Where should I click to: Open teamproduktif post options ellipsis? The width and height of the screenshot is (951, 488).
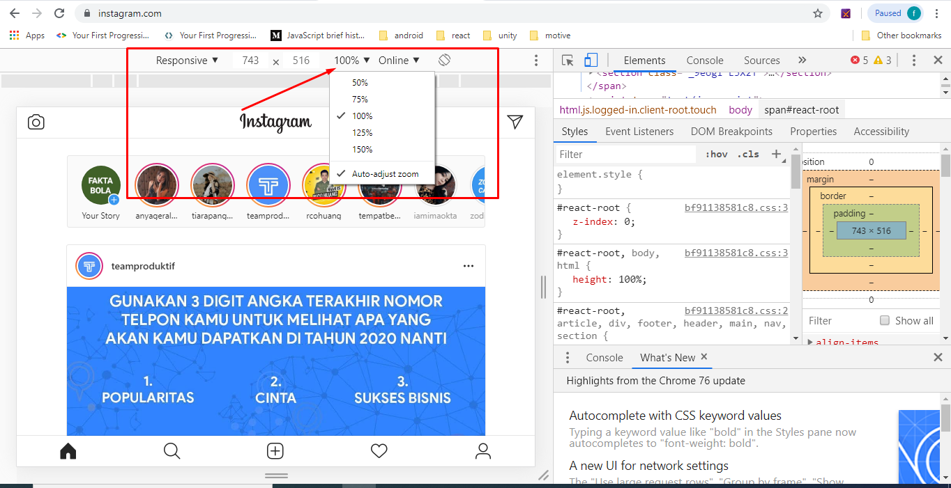tap(469, 266)
